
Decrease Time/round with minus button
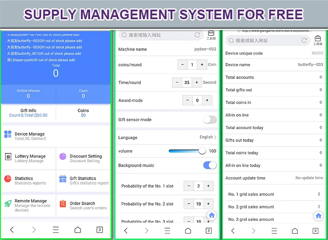[177, 82]
